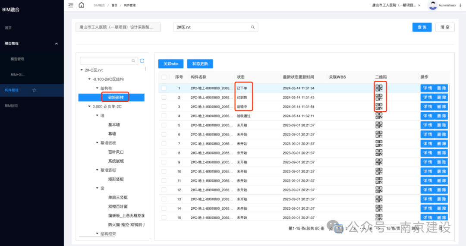Select 单扇三竖梃 in the tree
The width and height of the screenshot is (466, 246).
click(118, 198)
